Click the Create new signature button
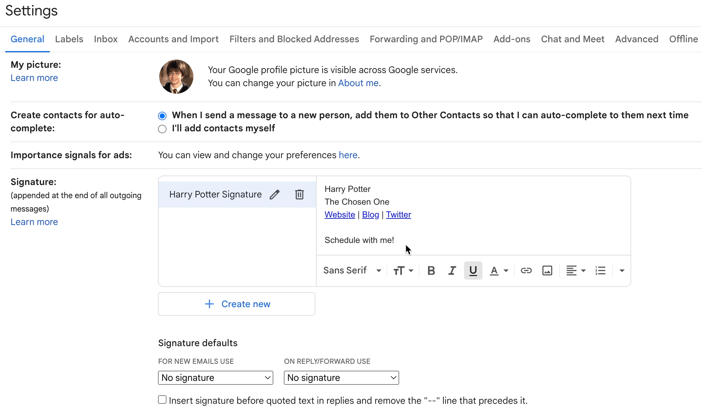The height and width of the screenshot is (410, 702). 237,304
